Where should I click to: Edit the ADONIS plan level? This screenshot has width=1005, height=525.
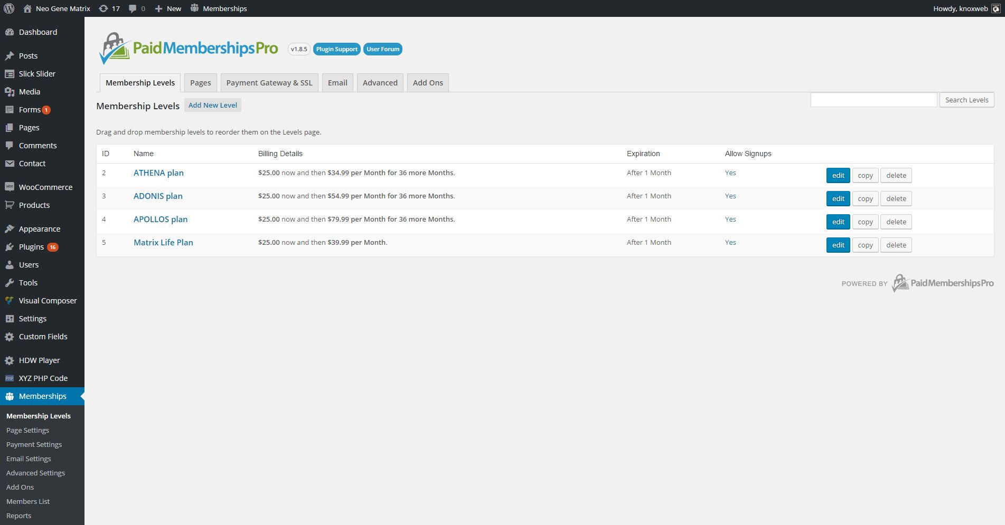point(838,198)
